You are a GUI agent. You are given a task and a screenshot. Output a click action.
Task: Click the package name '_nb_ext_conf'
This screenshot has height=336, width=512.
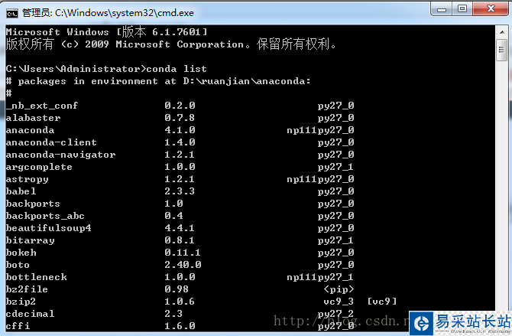pyautogui.click(x=42, y=106)
